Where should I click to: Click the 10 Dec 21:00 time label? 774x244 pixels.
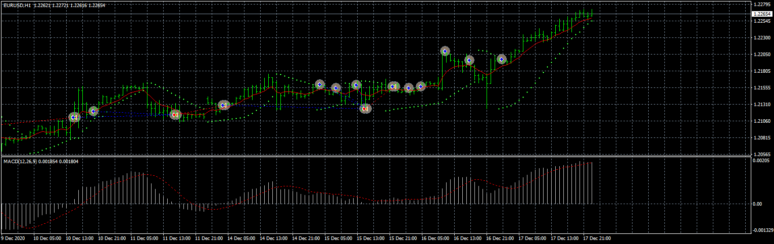(112, 237)
